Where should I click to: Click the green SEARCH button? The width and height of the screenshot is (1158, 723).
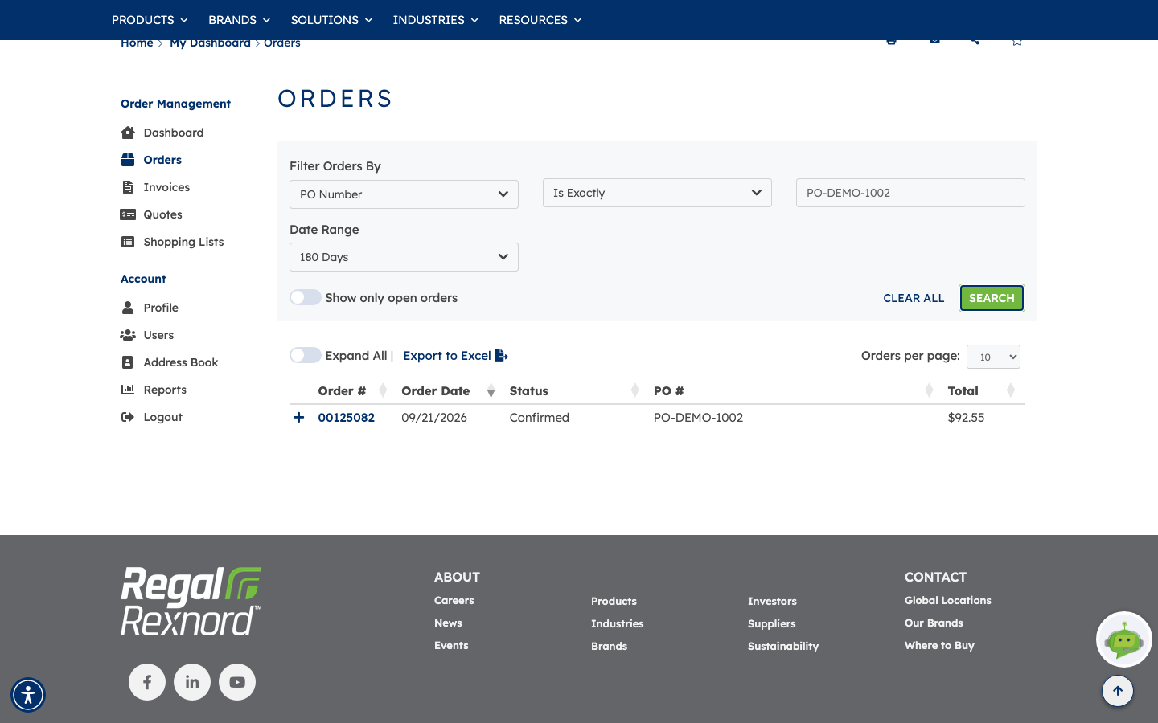pyautogui.click(x=992, y=298)
